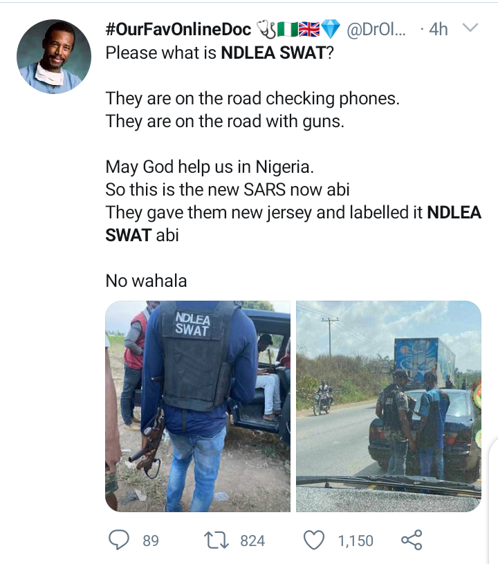Like the tweet with heart icon
This screenshot has width=498, height=564.
pyautogui.click(x=314, y=540)
